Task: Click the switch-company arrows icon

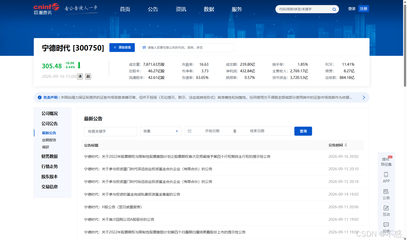Action: (x=144, y=47)
